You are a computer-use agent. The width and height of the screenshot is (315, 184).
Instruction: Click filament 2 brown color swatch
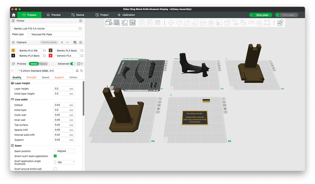click(50, 51)
